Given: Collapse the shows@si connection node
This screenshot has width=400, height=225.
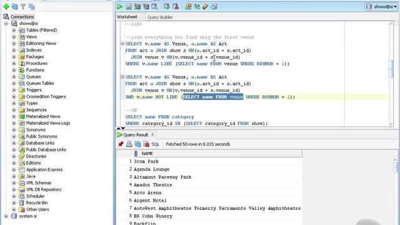Looking at the screenshot, I should tap(6, 24).
